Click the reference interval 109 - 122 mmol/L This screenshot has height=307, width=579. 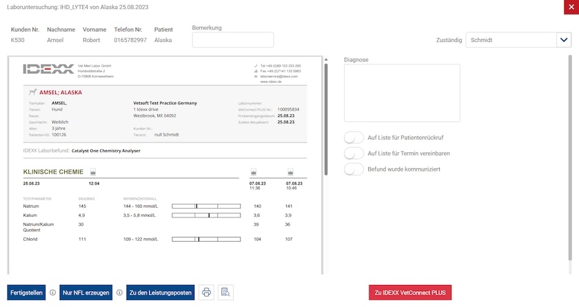141,239
